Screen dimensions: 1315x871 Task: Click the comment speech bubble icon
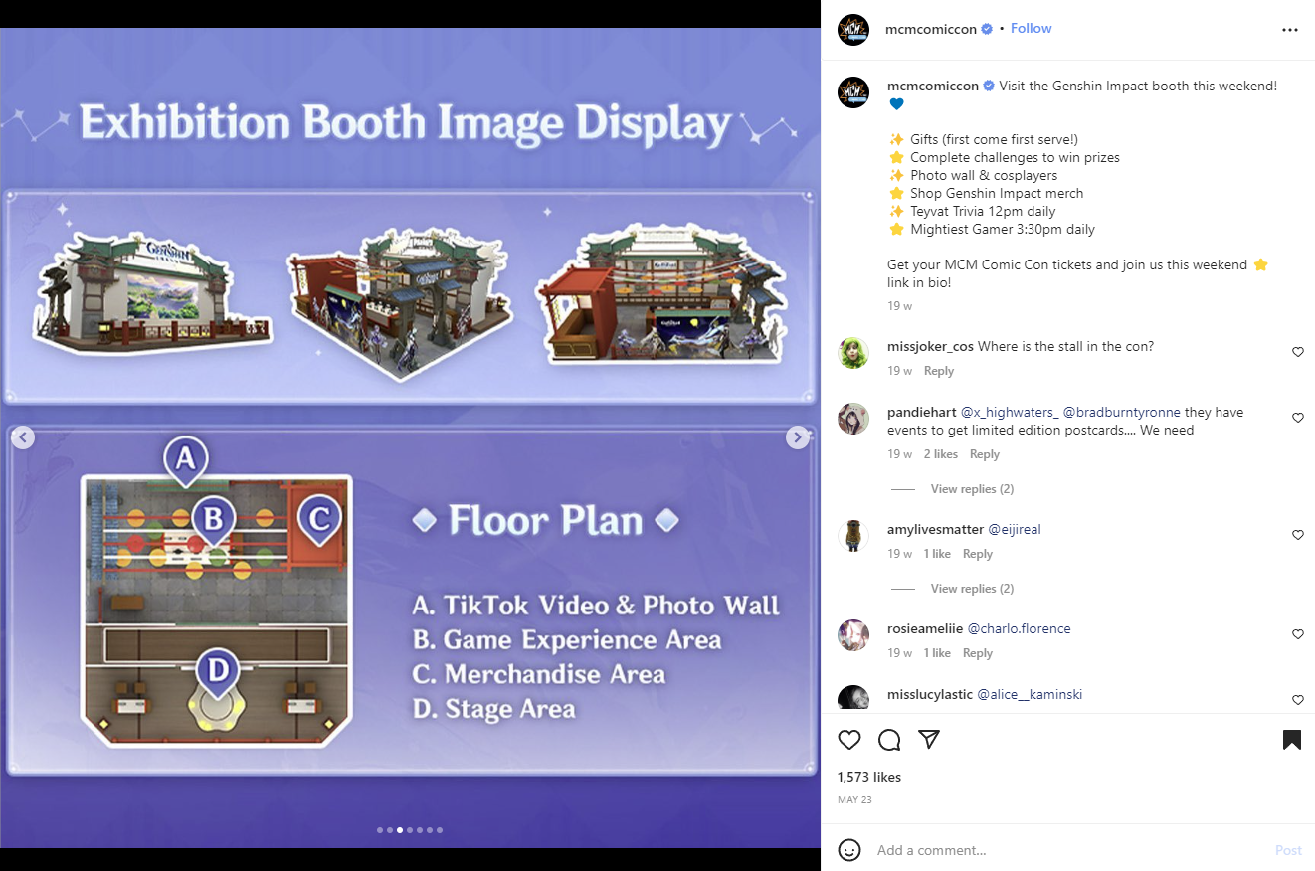click(x=889, y=740)
